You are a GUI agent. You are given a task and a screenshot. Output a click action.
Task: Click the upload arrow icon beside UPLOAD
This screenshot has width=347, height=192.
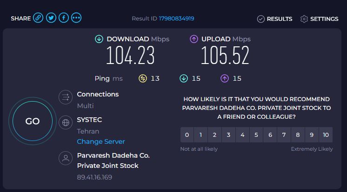(194, 39)
